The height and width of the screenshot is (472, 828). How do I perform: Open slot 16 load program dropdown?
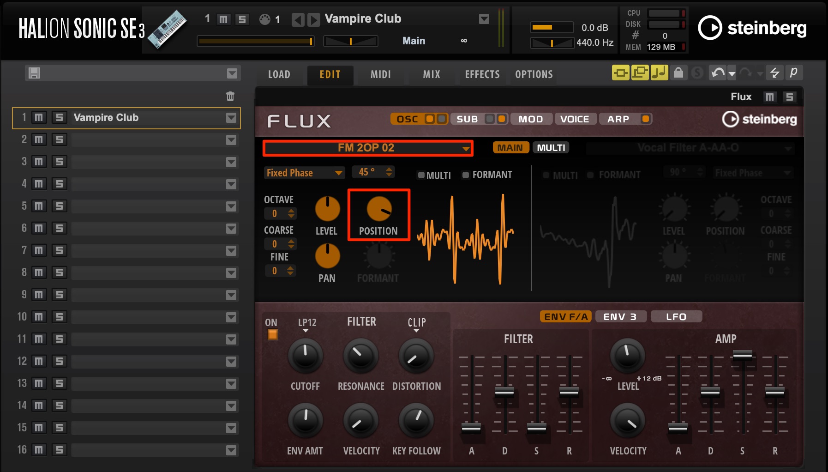(x=231, y=450)
